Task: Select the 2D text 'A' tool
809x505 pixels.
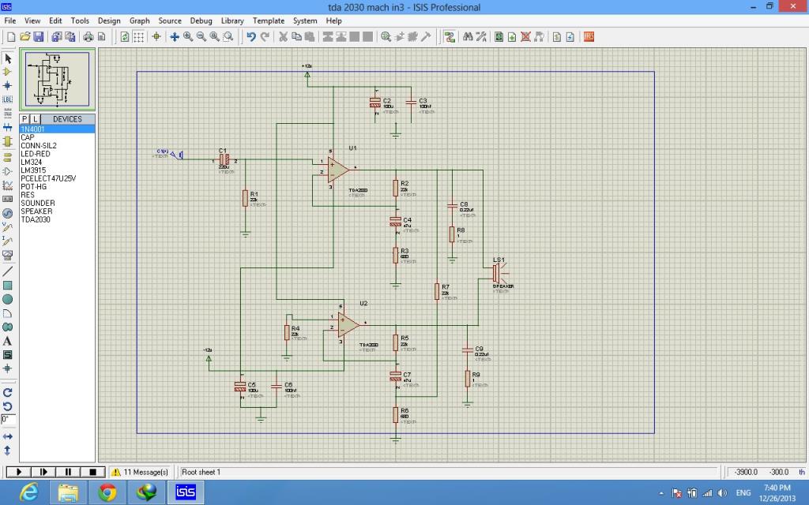Action: point(8,341)
